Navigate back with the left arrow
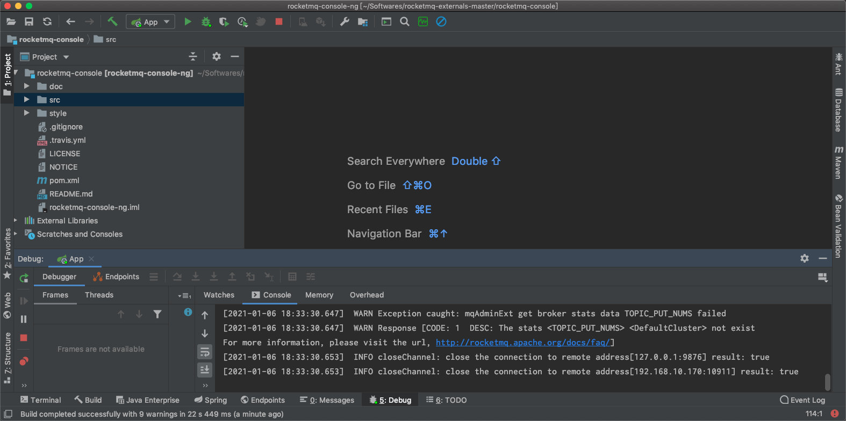The image size is (846, 421). pyautogui.click(x=70, y=22)
